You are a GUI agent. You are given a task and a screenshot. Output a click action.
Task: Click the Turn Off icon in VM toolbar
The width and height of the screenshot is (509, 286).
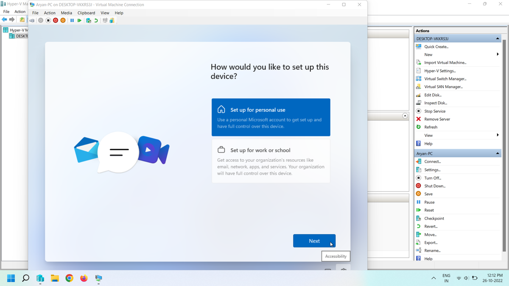(x=48, y=20)
